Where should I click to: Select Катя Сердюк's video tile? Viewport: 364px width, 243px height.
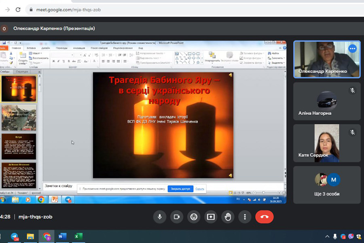pos(327,143)
